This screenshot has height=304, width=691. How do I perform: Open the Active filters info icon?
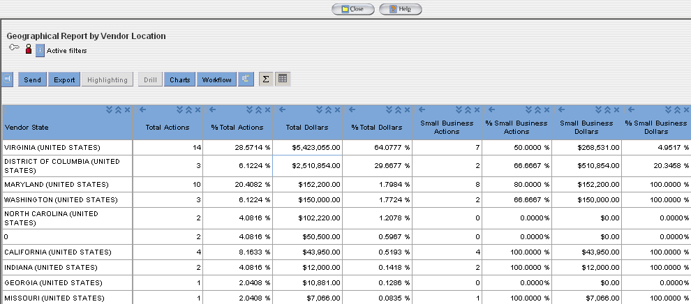click(40, 50)
